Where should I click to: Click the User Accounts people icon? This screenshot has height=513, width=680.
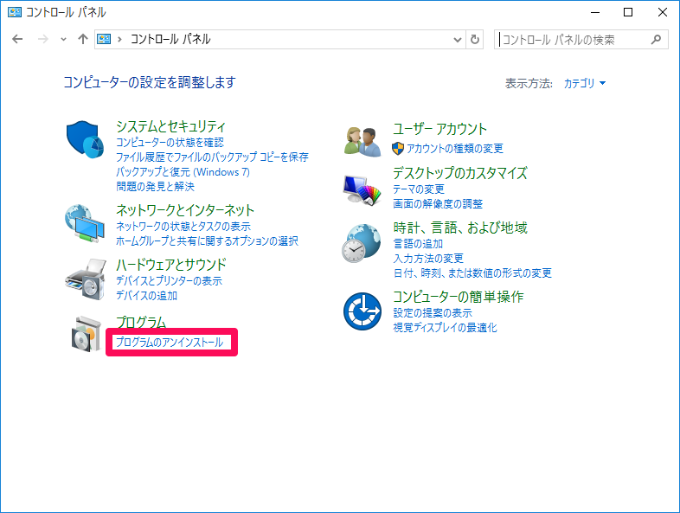click(x=362, y=141)
